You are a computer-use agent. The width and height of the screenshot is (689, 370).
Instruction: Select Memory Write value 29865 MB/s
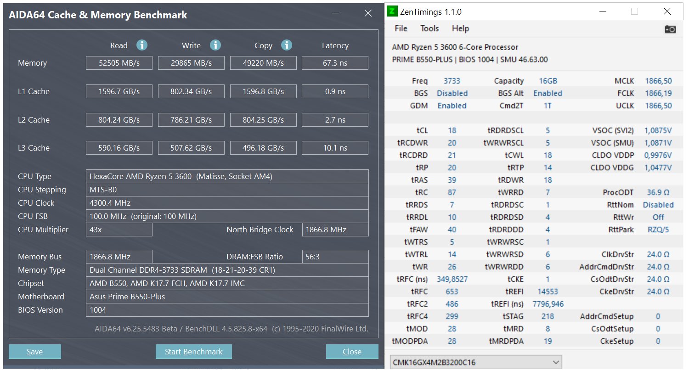pyautogui.click(x=191, y=63)
